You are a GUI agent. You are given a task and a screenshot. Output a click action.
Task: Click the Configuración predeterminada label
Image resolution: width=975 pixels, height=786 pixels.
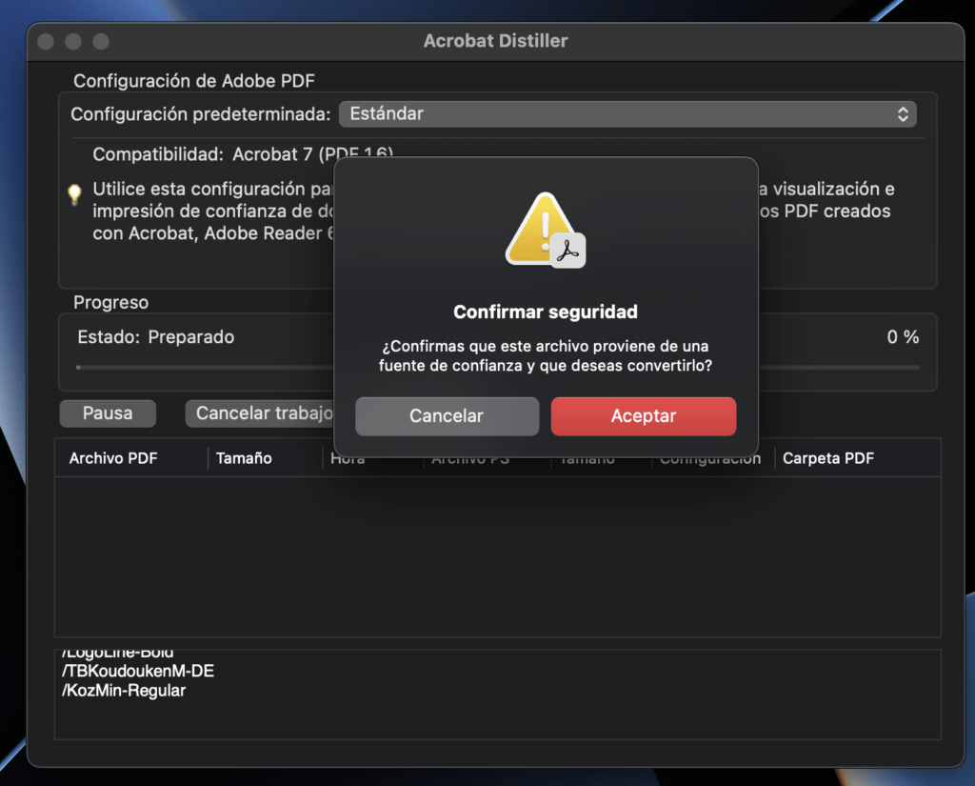200,114
